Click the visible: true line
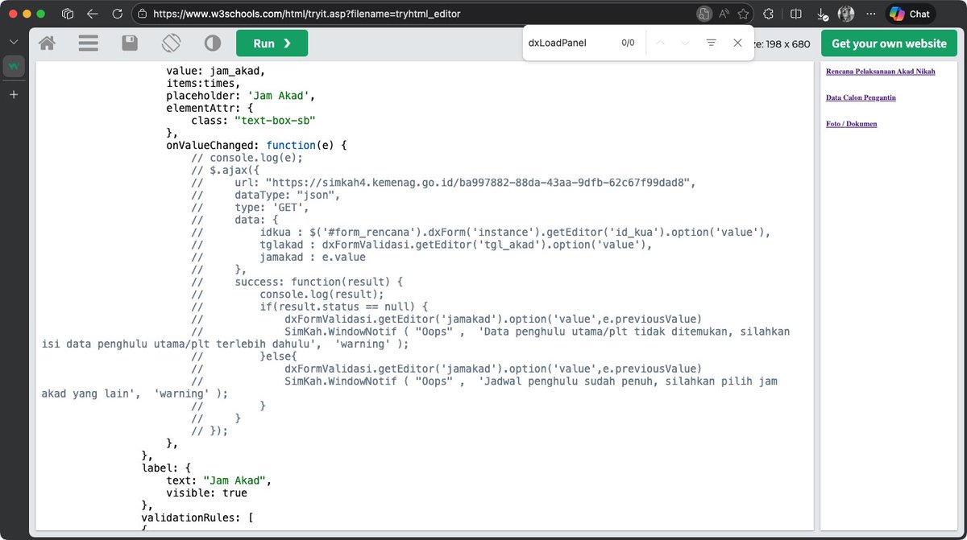967x540 pixels. (x=206, y=493)
